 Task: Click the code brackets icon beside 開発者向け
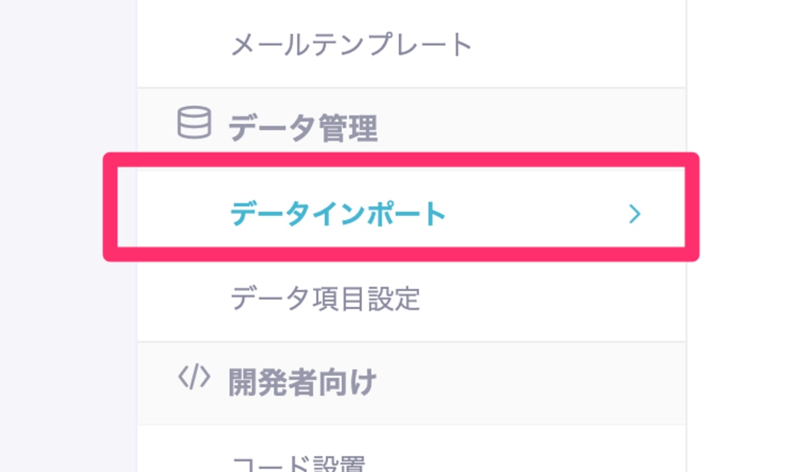194,377
